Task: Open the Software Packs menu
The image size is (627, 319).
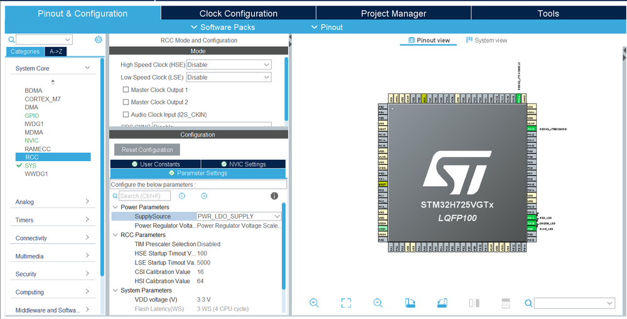Action: pyautogui.click(x=222, y=27)
